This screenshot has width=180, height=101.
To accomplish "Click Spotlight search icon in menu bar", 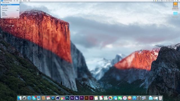I will click(175, 1).
